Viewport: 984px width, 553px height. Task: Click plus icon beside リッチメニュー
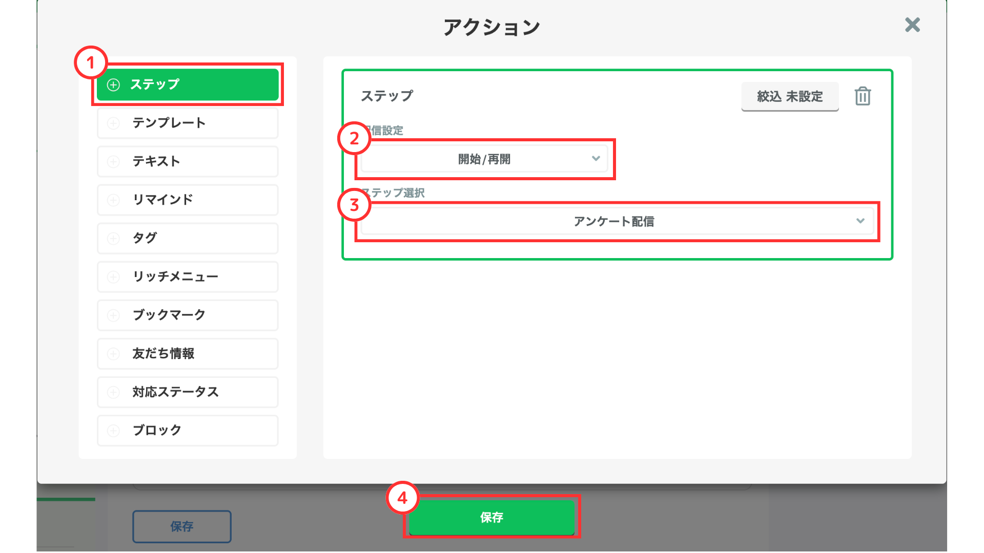pos(113,277)
